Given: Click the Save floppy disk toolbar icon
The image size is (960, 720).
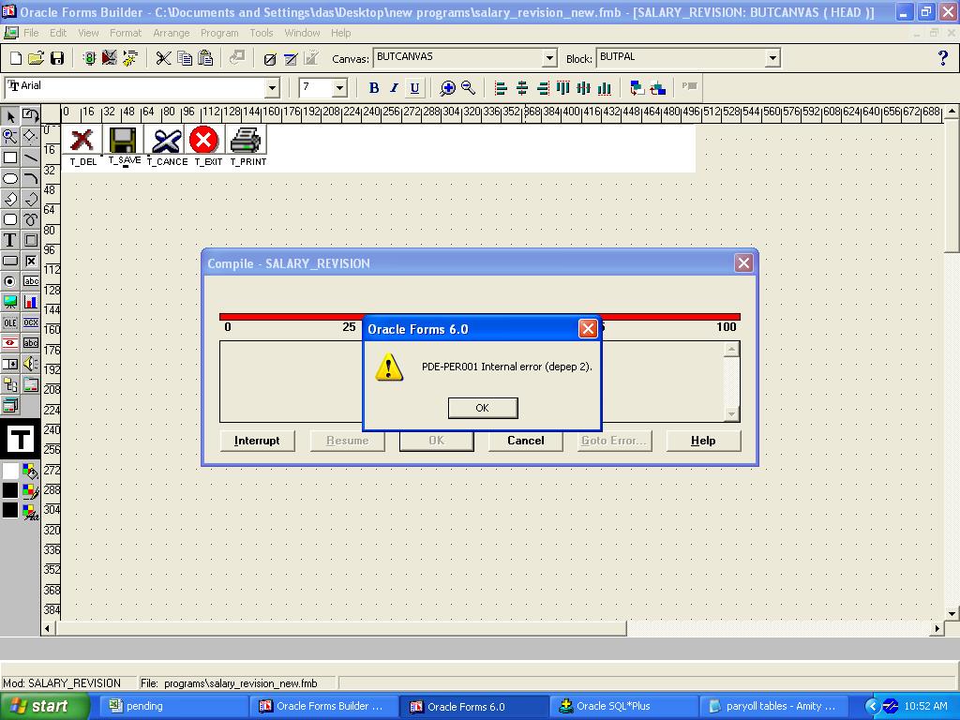Looking at the screenshot, I should [x=57, y=58].
